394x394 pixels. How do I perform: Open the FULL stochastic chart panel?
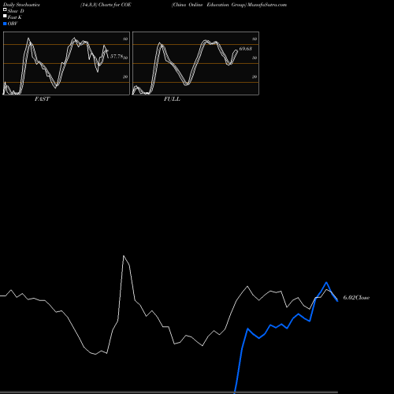(x=195, y=63)
